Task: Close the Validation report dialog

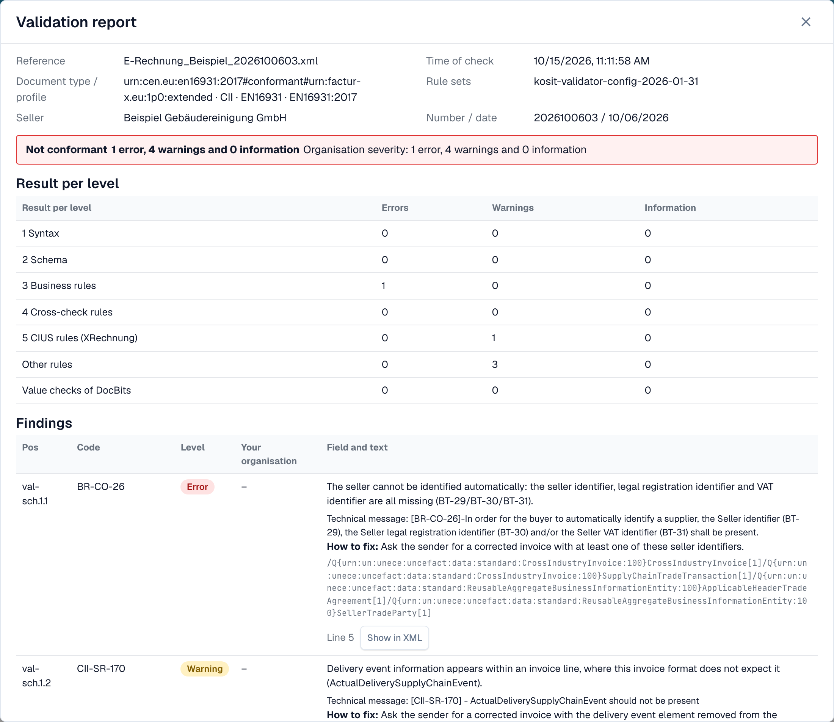Action: coord(806,22)
